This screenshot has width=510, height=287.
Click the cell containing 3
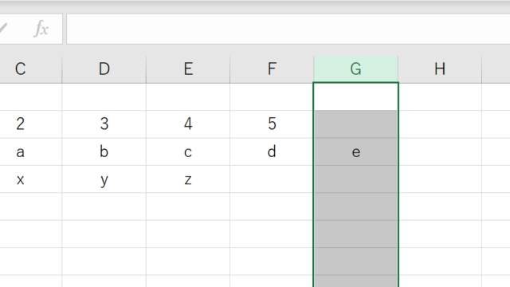coord(104,124)
